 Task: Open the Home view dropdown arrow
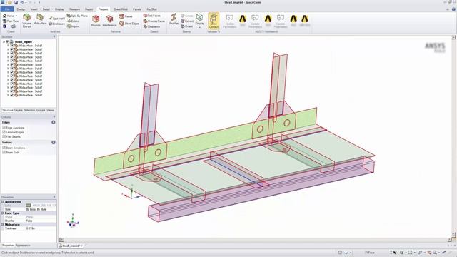coord(16,16)
